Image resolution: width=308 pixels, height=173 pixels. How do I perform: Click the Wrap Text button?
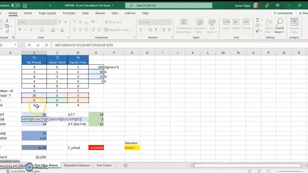113,22
